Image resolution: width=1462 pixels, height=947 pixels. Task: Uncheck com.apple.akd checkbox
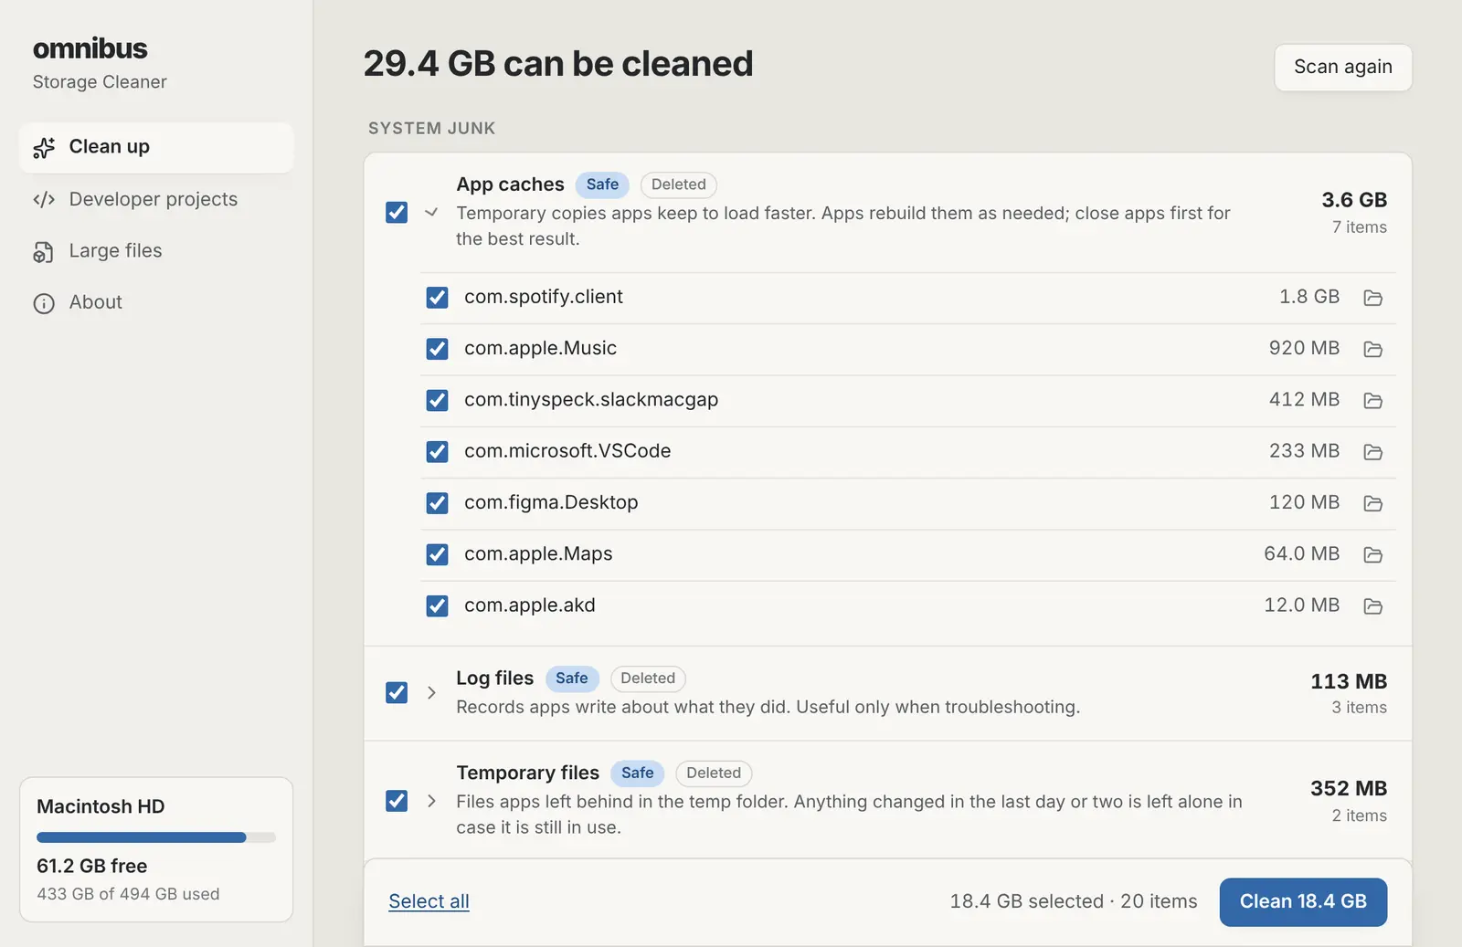(437, 605)
